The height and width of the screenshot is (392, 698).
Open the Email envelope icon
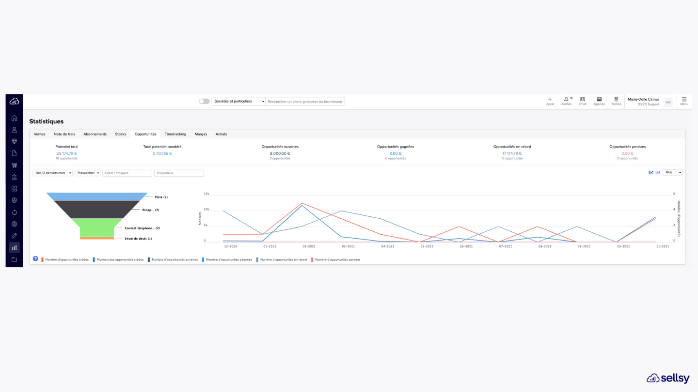tap(583, 99)
